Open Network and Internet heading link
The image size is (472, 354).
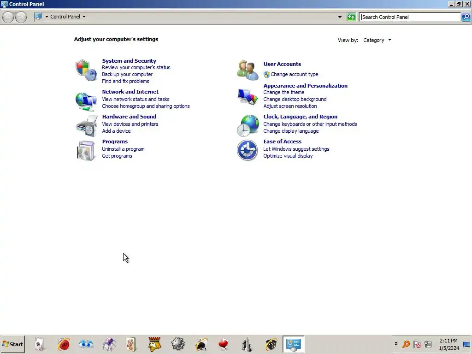pyautogui.click(x=130, y=92)
